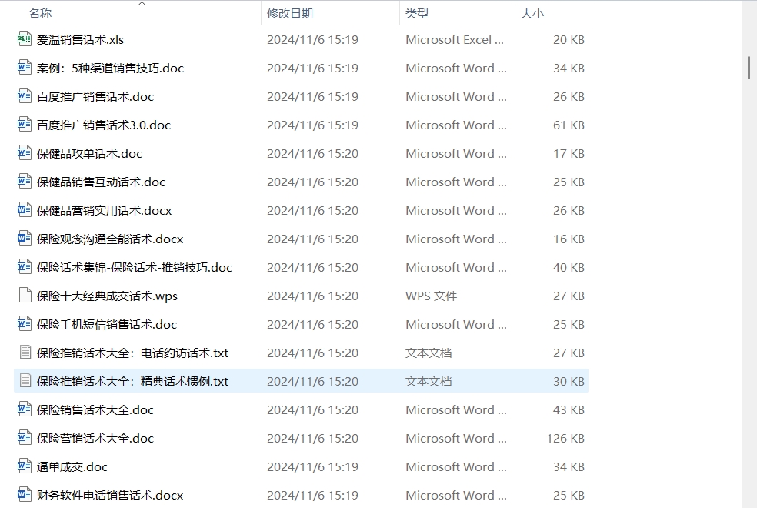Select file name 保险销售话术大全.doc

tap(95, 410)
